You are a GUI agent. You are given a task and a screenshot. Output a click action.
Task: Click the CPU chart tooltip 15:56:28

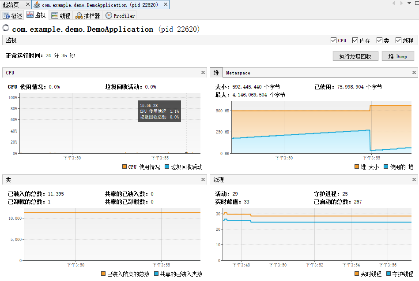[159, 111]
